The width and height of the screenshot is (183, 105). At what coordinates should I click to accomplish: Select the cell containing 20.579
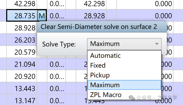click(x=22, y=52)
